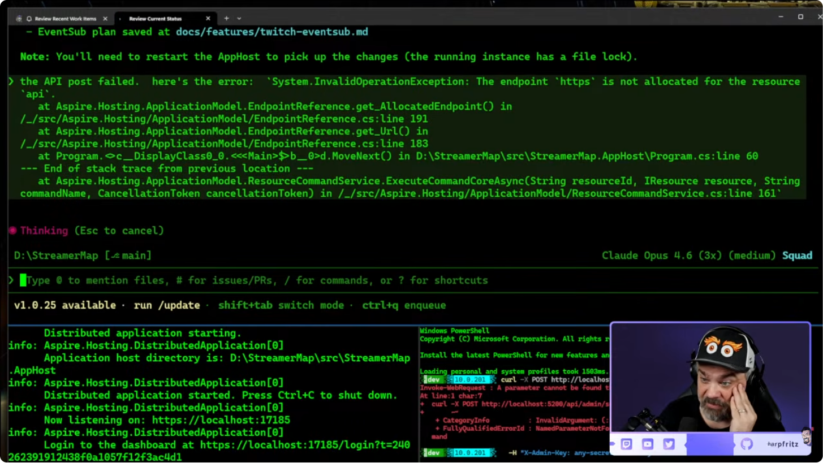
Task: Click the webcam video thumbnail
Action: tap(710, 378)
